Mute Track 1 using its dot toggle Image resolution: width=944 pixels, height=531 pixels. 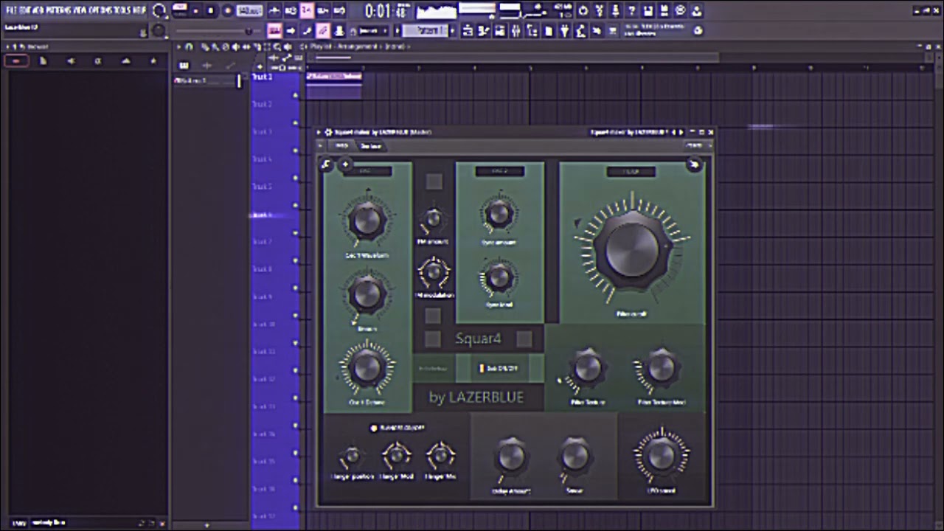(x=295, y=96)
